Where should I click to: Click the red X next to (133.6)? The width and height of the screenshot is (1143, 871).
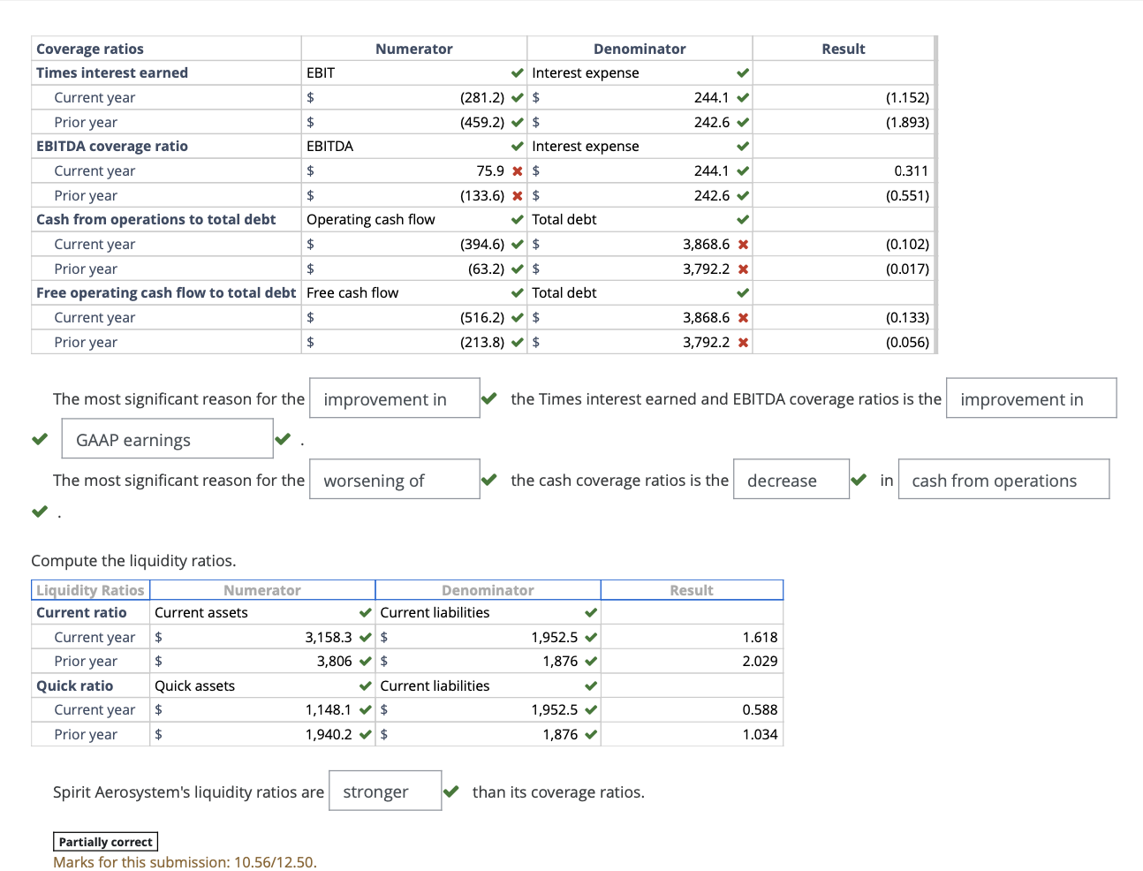click(x=517, y=196)
